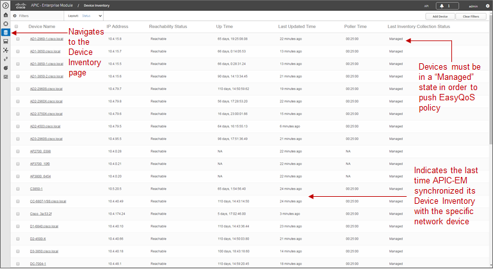This screenshot has width=493, height=269.
Task: Click the Cisco logo in the header
Action: [20, 6]
